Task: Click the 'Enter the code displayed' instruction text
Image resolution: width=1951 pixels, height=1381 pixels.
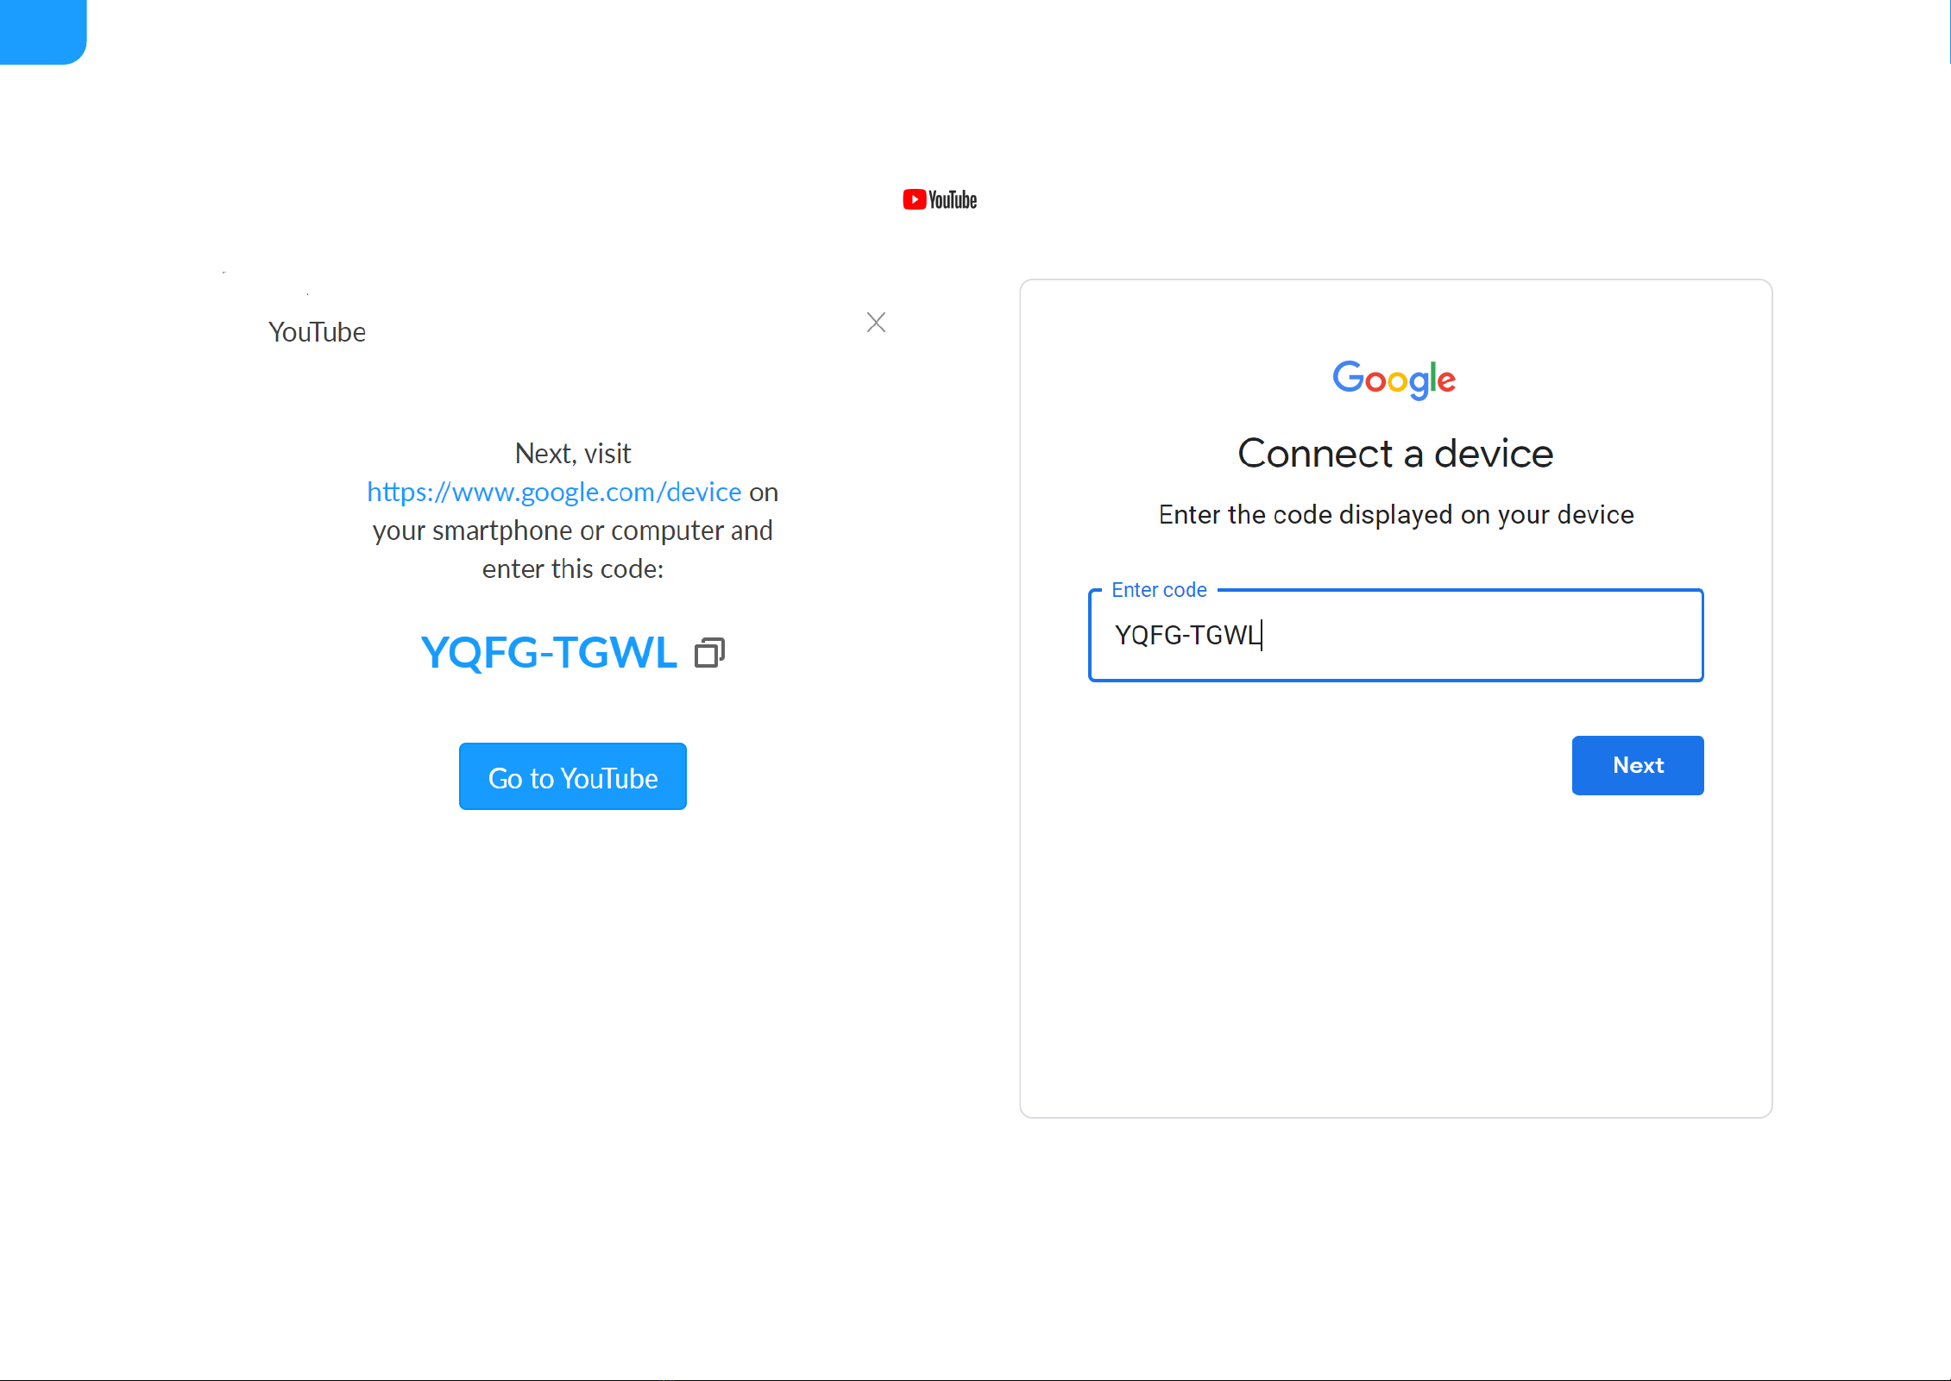Action: (1396, 515)
